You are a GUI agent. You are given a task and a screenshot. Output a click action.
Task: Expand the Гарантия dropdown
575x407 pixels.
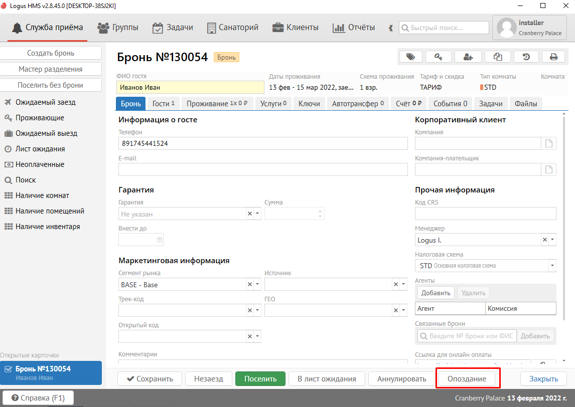point(257,214)
